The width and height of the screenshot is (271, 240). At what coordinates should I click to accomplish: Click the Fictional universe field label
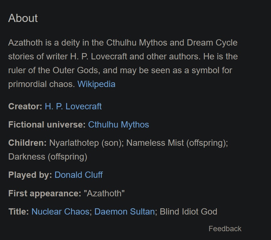47,125
